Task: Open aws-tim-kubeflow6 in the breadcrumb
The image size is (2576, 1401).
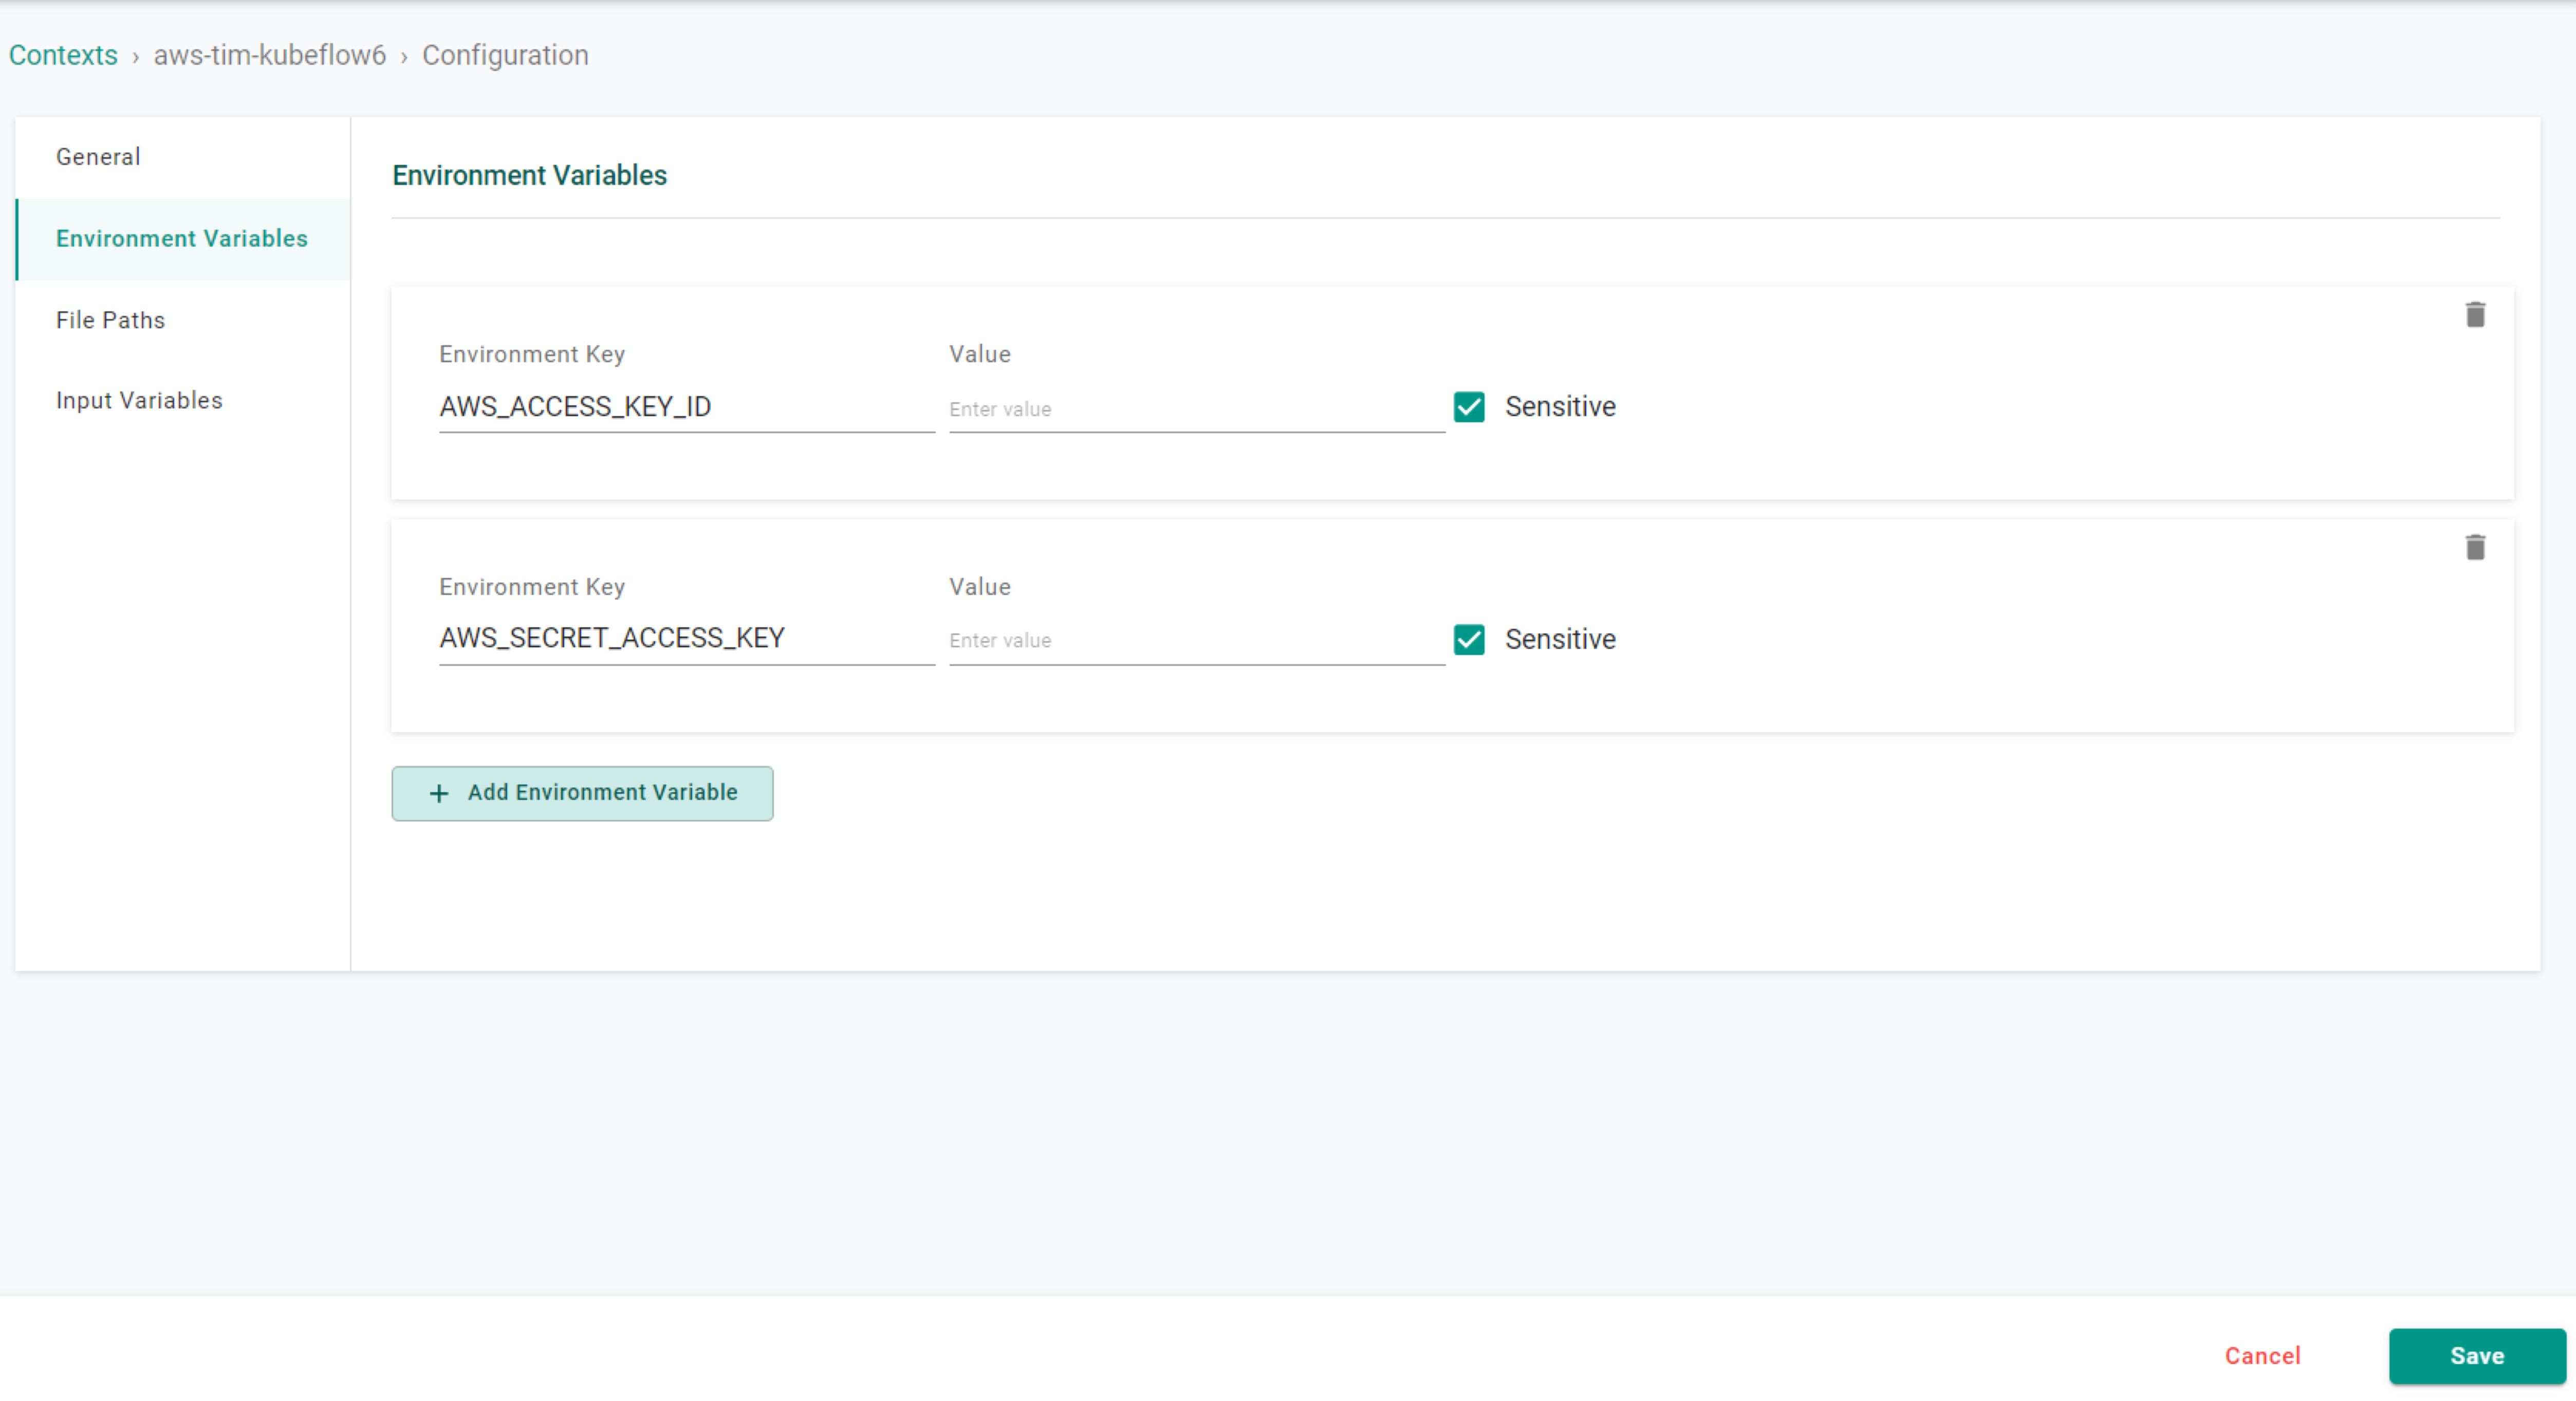Action: pos(270,55)
